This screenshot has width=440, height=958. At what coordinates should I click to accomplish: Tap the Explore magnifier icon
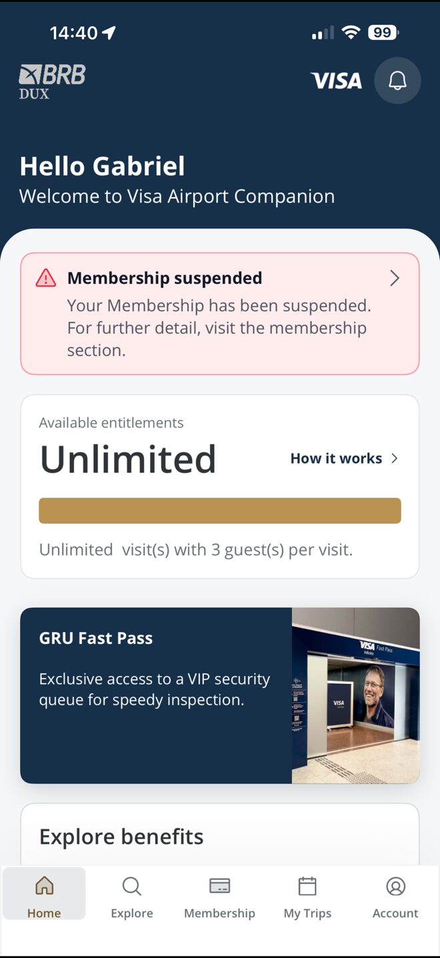[132, 886]
